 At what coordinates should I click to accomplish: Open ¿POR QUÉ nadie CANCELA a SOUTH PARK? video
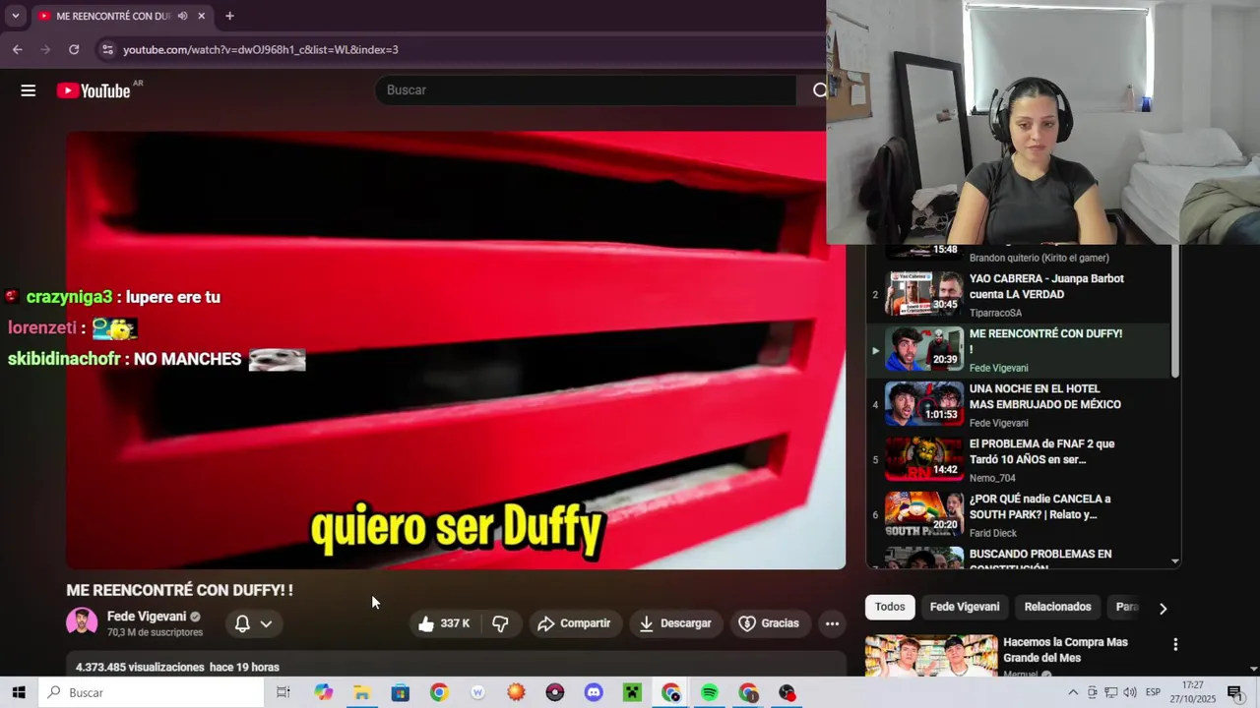[1018, 514]
